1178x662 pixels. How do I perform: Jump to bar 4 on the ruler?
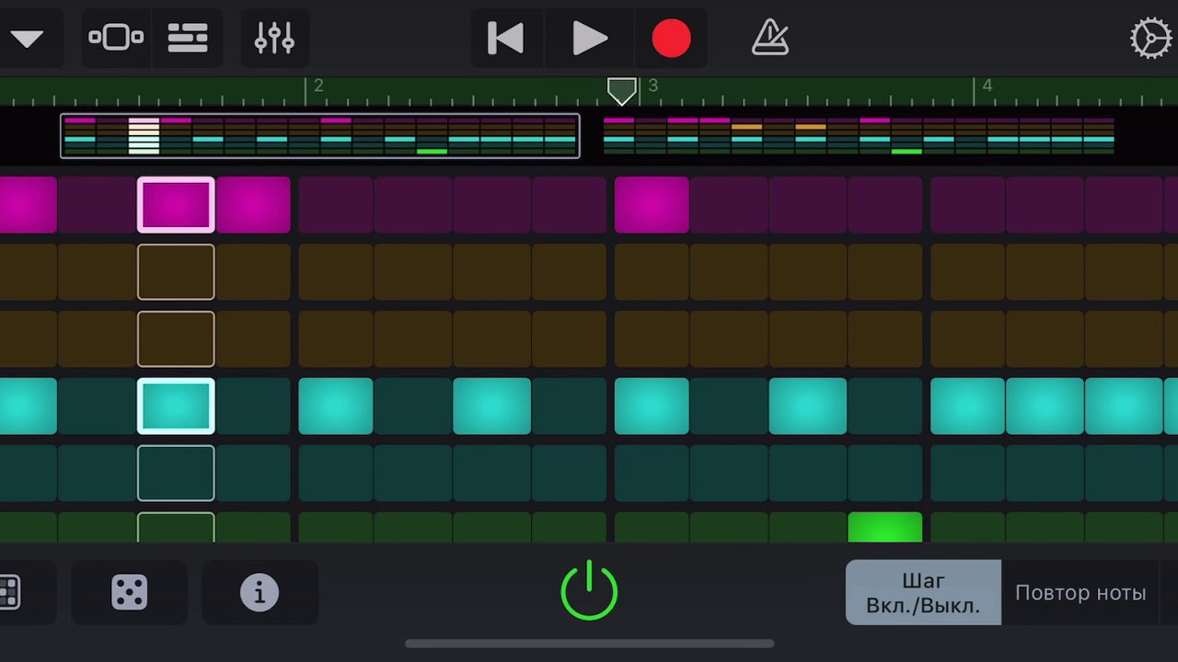click(987, 86)
